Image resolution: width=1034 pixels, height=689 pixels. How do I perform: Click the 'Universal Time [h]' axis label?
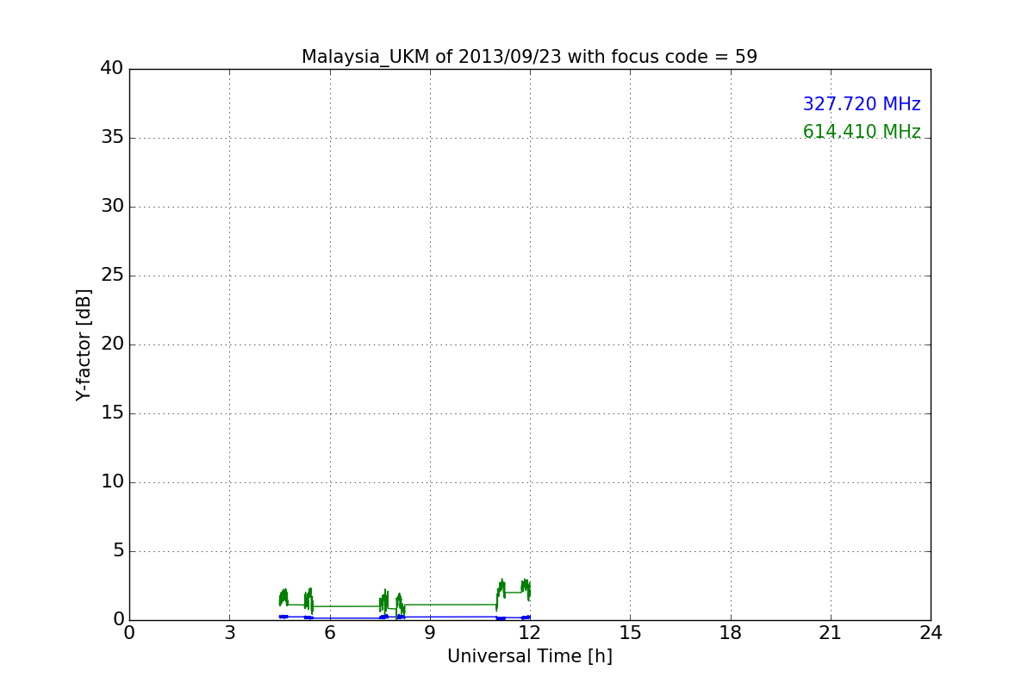coord(529,656)
